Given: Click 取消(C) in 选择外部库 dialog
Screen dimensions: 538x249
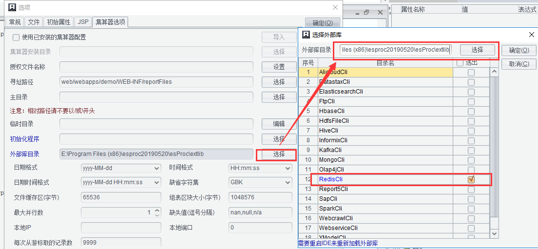Looking at the screenshot, I should (x=519, y=64).
